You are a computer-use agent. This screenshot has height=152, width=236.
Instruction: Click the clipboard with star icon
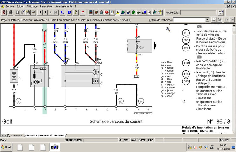pyautogui.click(x=28, y=12)
